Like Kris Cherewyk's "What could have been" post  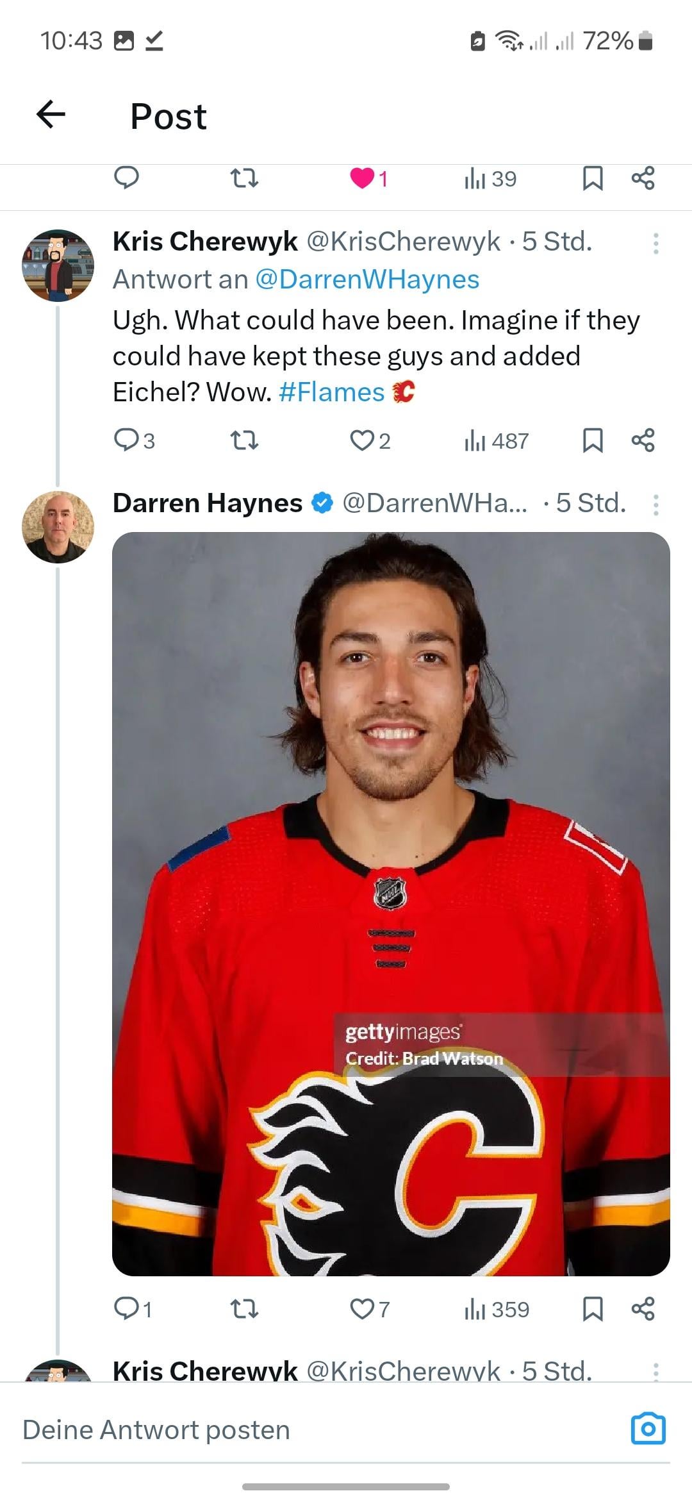pyautogui.click(x=362, y=440)
